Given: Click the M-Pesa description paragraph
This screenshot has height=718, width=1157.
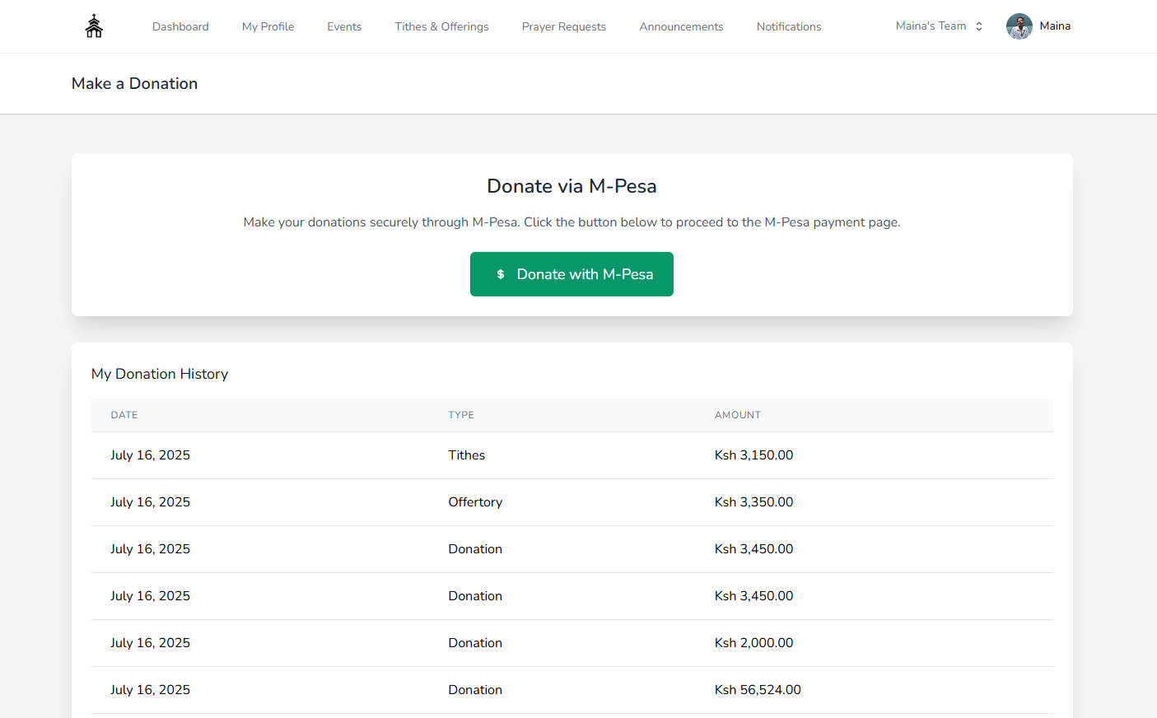Looking at the screenshot, I should [x=572, y=222].
